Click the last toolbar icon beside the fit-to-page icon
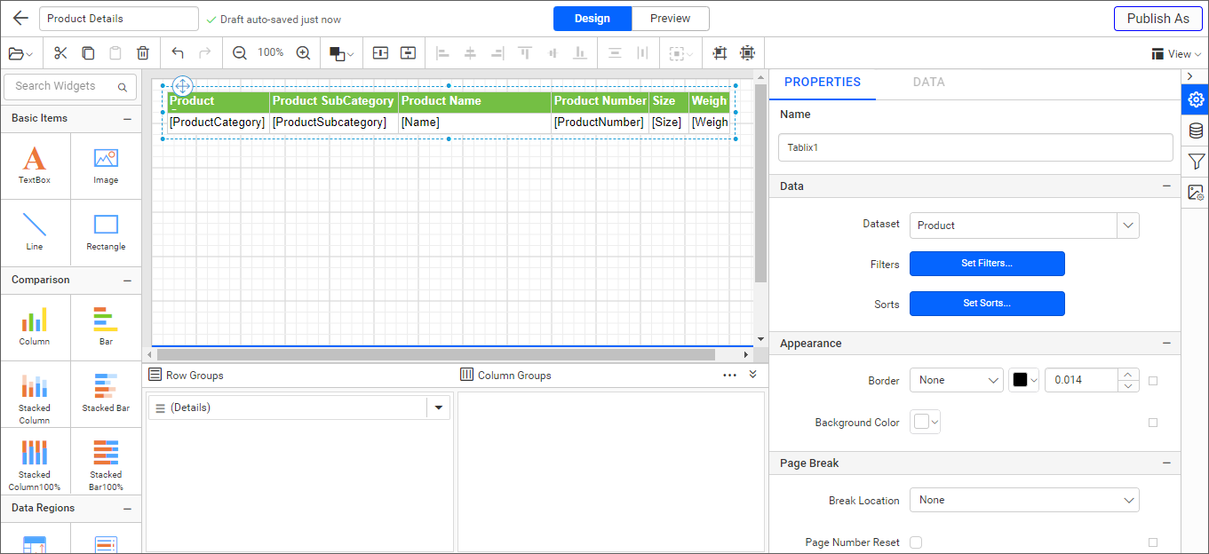Image resolution: width=1209 pixels, height=554 pixels. click(x=746, y=53)
